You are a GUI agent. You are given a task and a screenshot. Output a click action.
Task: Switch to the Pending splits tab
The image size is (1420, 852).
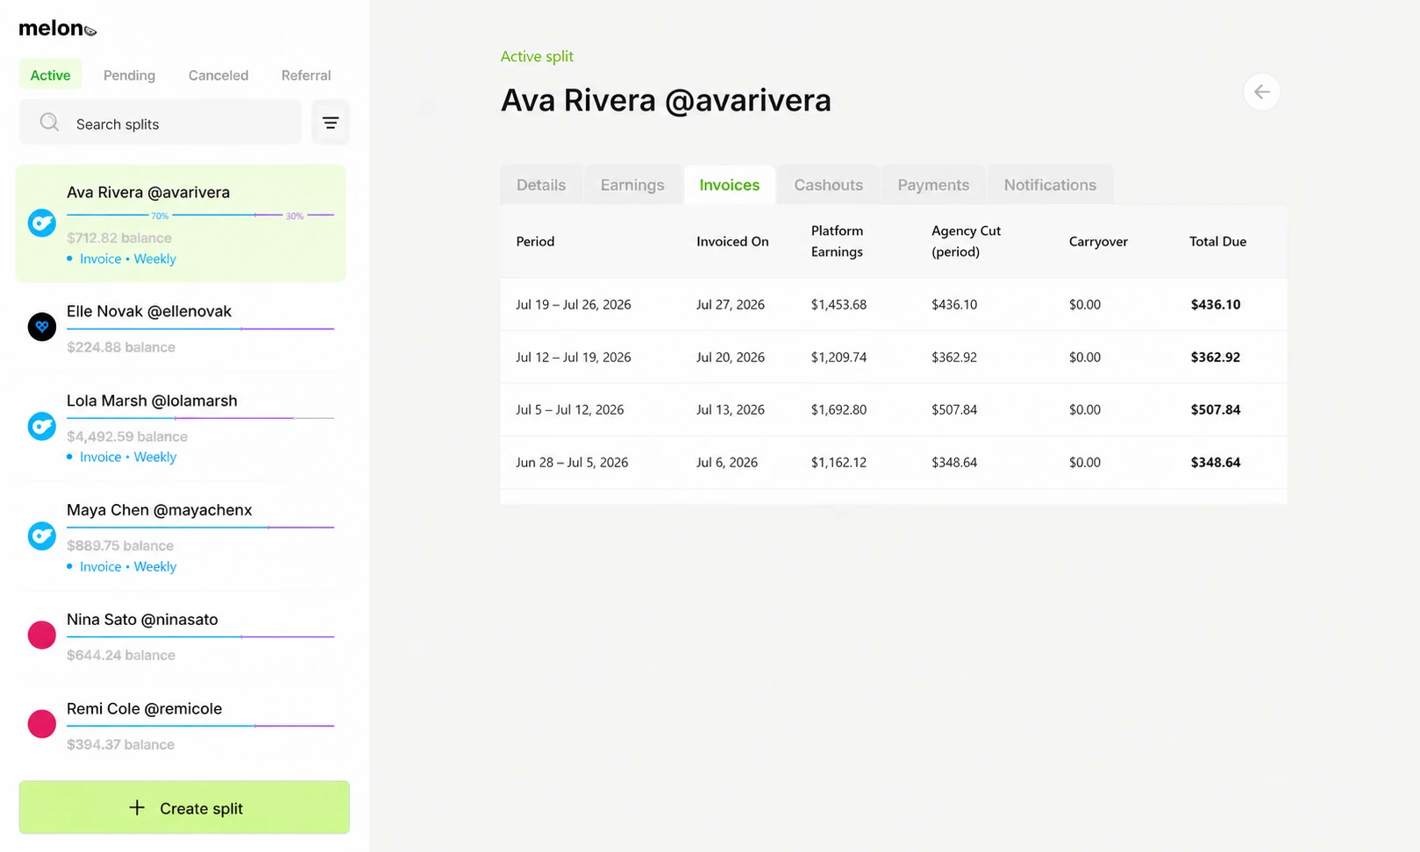pyautogui.click(x=129, y=75)
